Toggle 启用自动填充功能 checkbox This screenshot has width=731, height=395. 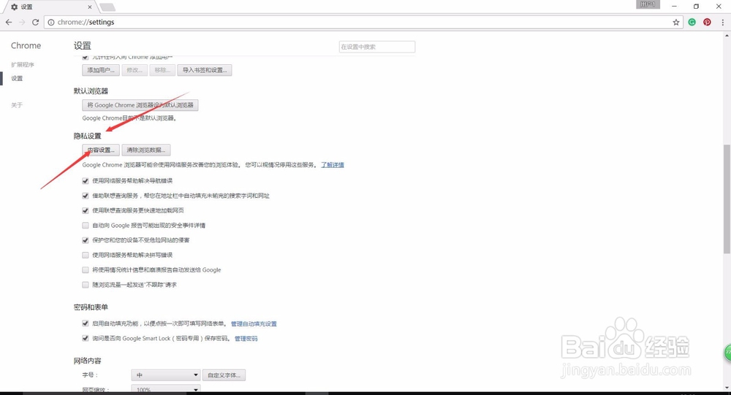[86, 323]
